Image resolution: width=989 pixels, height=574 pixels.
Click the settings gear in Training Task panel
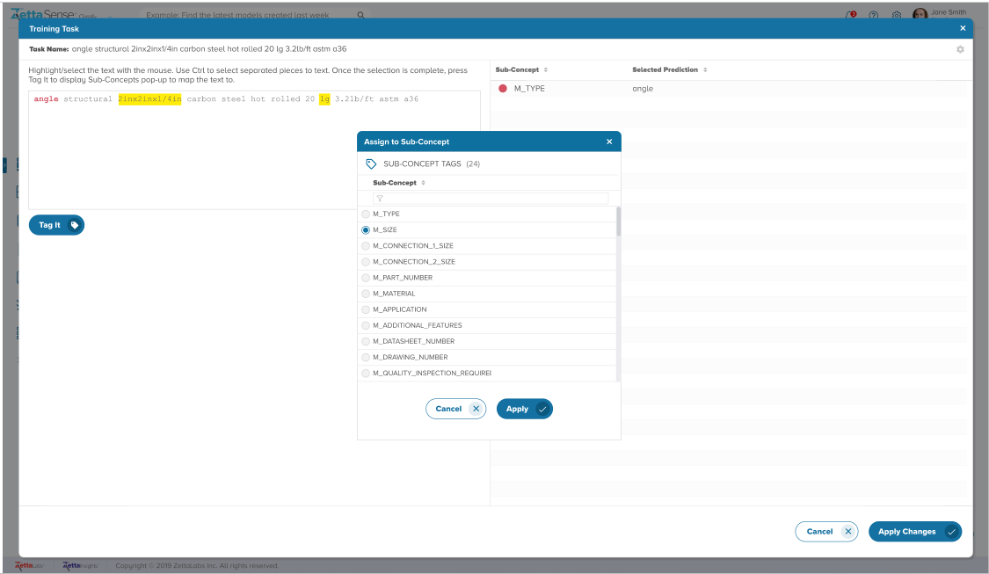click(960, 49)
